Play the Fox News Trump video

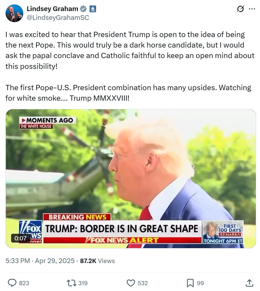(x=131, y=178)
